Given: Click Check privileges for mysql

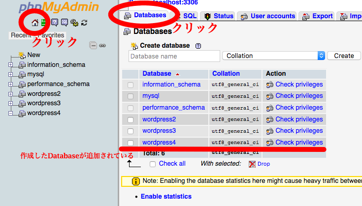Looking at the screenshot, I should coord(299,96).
